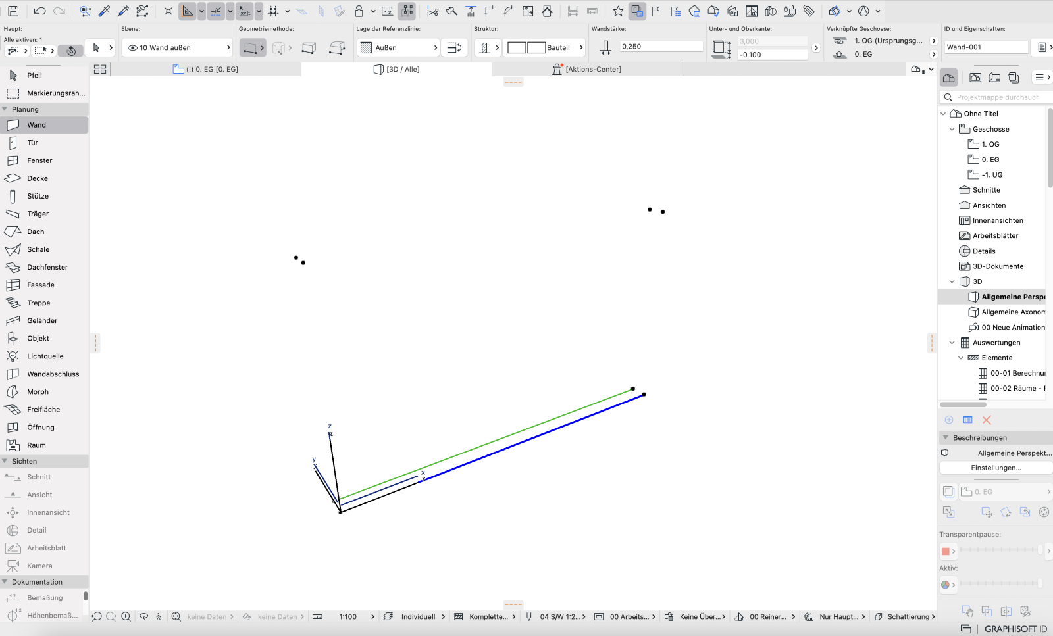Select the Fenster tool
1053x636 pixels.
[44, 160]
